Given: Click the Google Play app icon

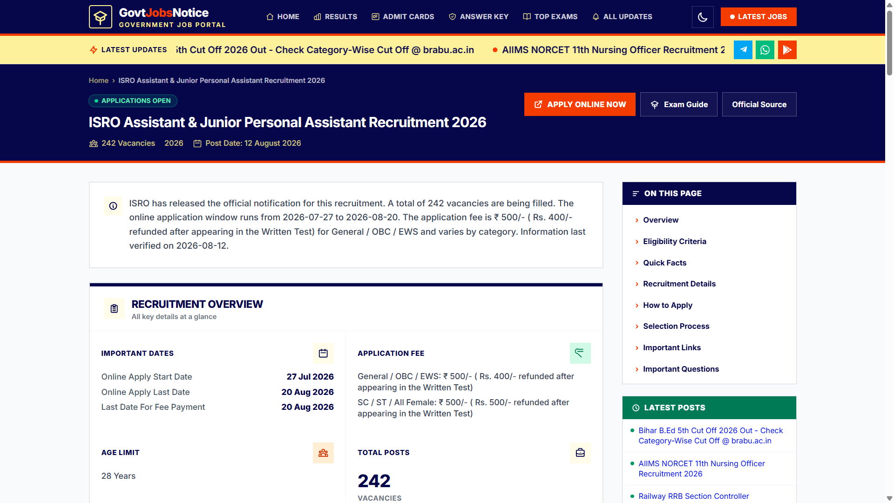Looking at the screenshot, I should (787, 50).
